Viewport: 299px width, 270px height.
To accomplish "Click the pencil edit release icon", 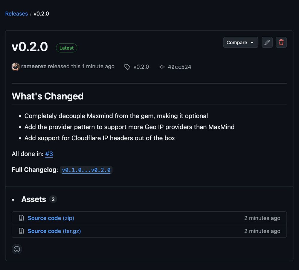I will pos(267,42).
